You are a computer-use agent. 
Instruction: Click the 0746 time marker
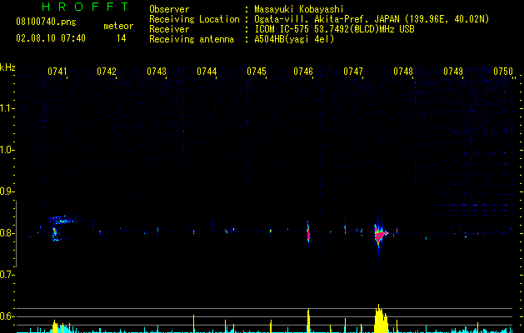pos(303,72)
